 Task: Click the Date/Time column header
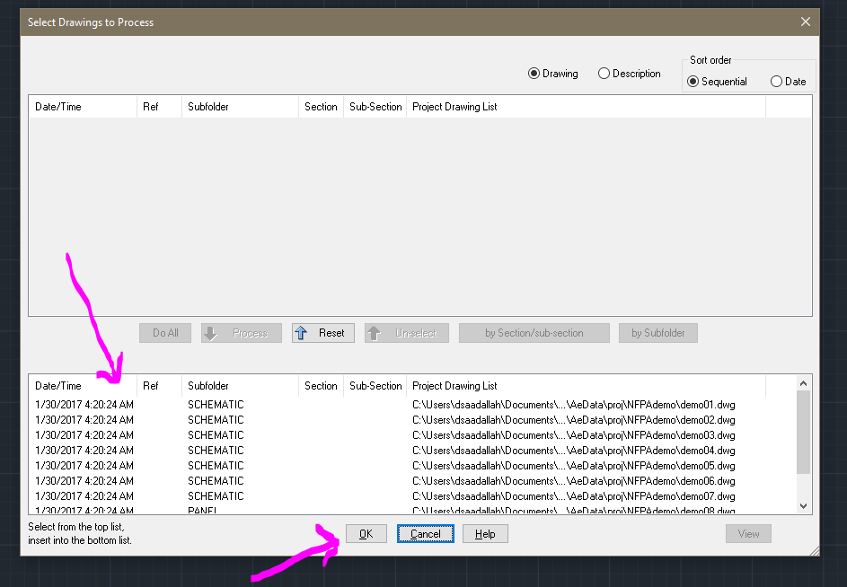[x=58, y=385]
